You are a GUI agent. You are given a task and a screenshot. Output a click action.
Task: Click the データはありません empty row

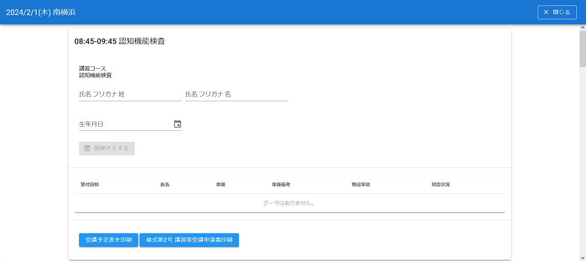[x=289, y=203]
